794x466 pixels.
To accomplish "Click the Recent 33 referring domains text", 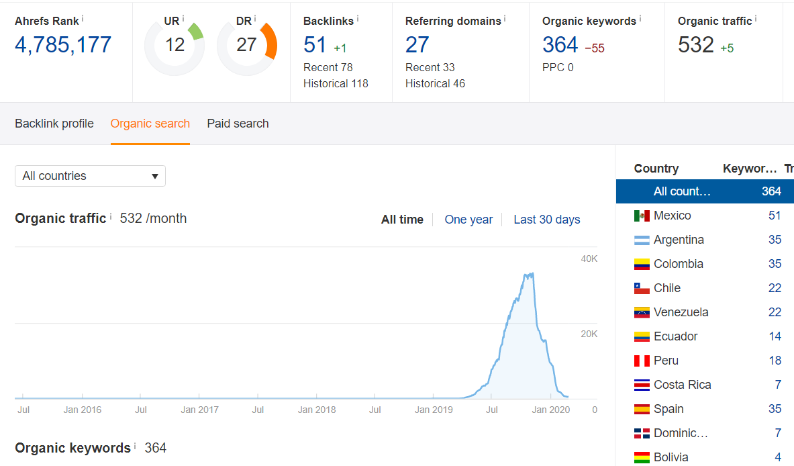I will pos(430,67).
